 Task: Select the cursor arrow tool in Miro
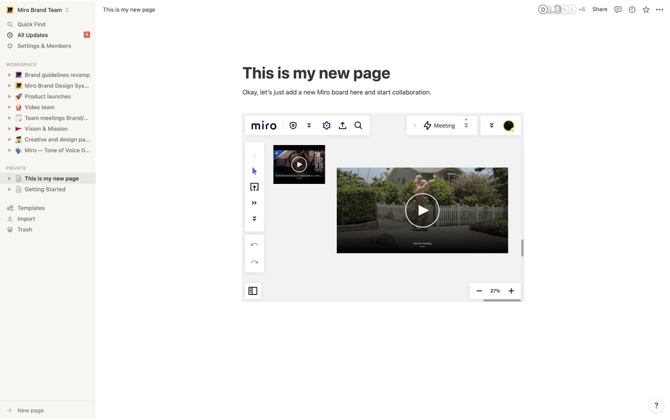click(254, 171)
